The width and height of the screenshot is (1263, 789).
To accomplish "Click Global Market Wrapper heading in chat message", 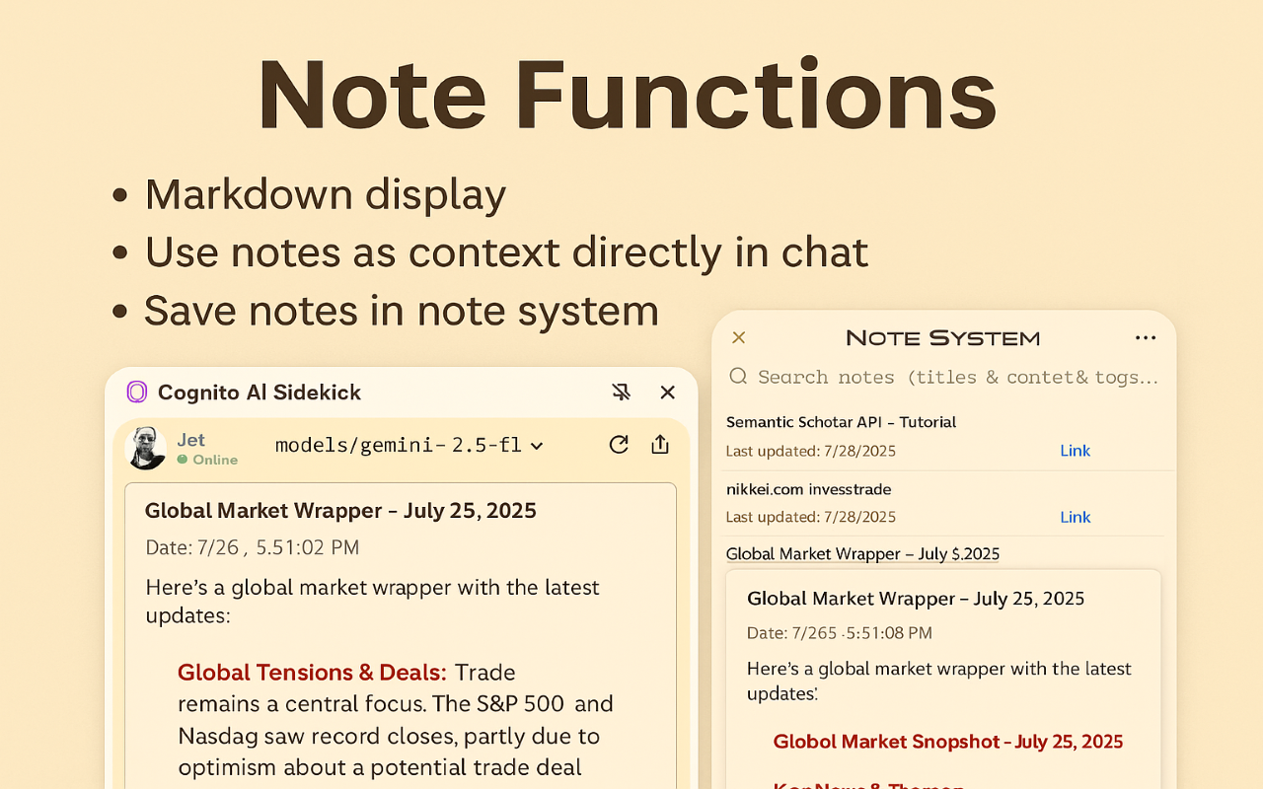I will pos(340,511).
